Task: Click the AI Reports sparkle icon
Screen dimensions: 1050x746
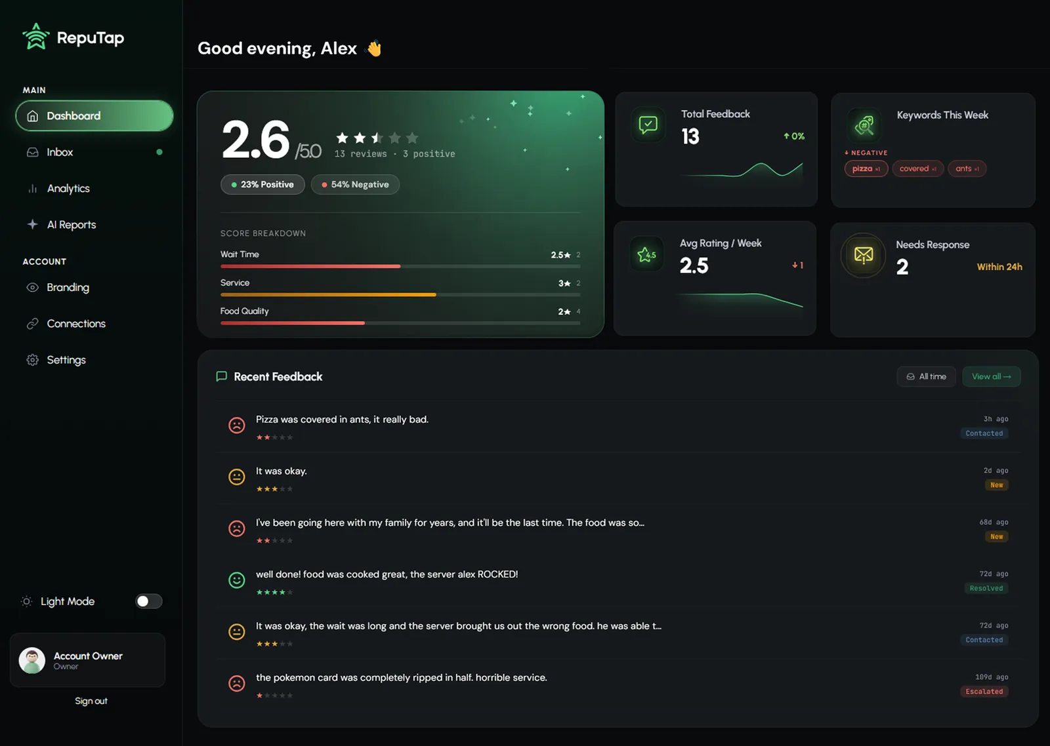Action: [32, 224]
